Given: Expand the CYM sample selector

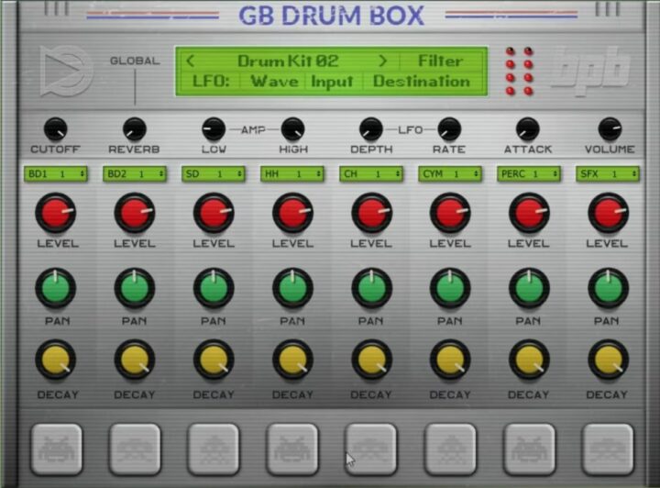Looking at the screenshot, I should pos(450,173).
